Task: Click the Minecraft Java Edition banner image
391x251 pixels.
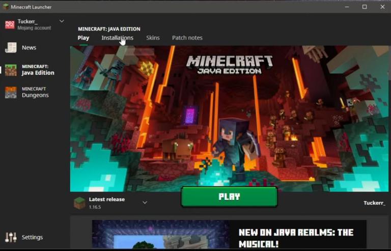Action: 229,119
